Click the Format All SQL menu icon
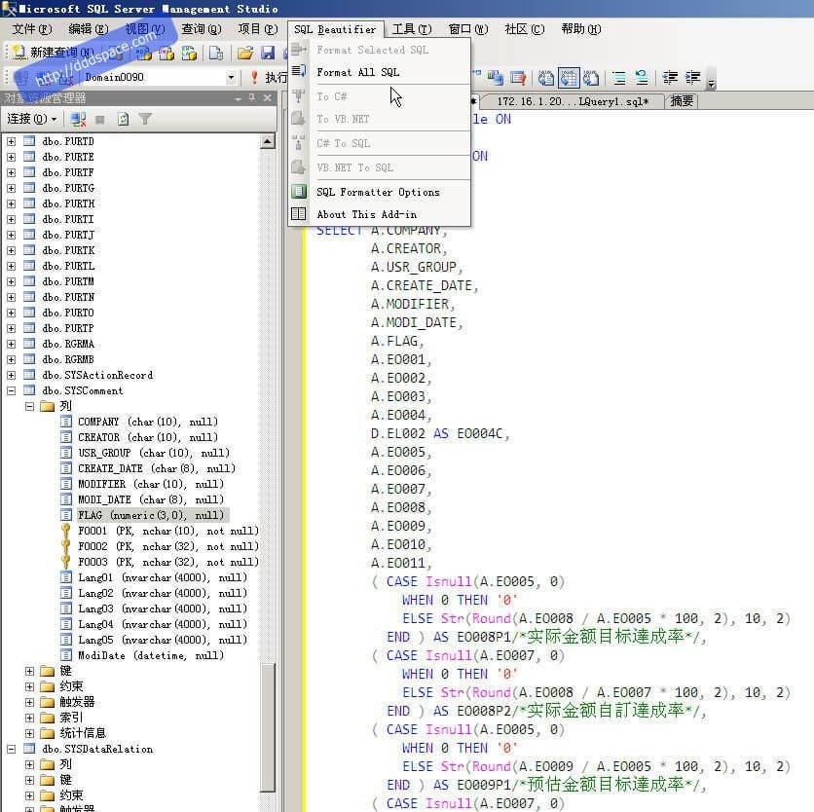The width and height of the screenshot is (814, 812). [299, 72]
